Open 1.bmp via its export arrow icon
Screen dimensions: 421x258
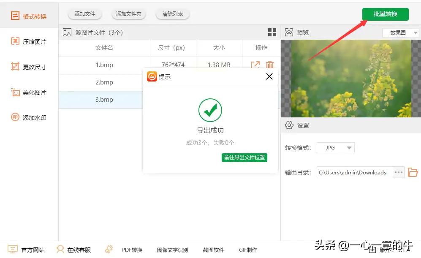[x=255, y=65]
